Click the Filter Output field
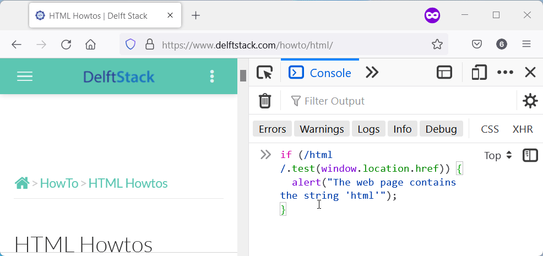 pos(398,101)
